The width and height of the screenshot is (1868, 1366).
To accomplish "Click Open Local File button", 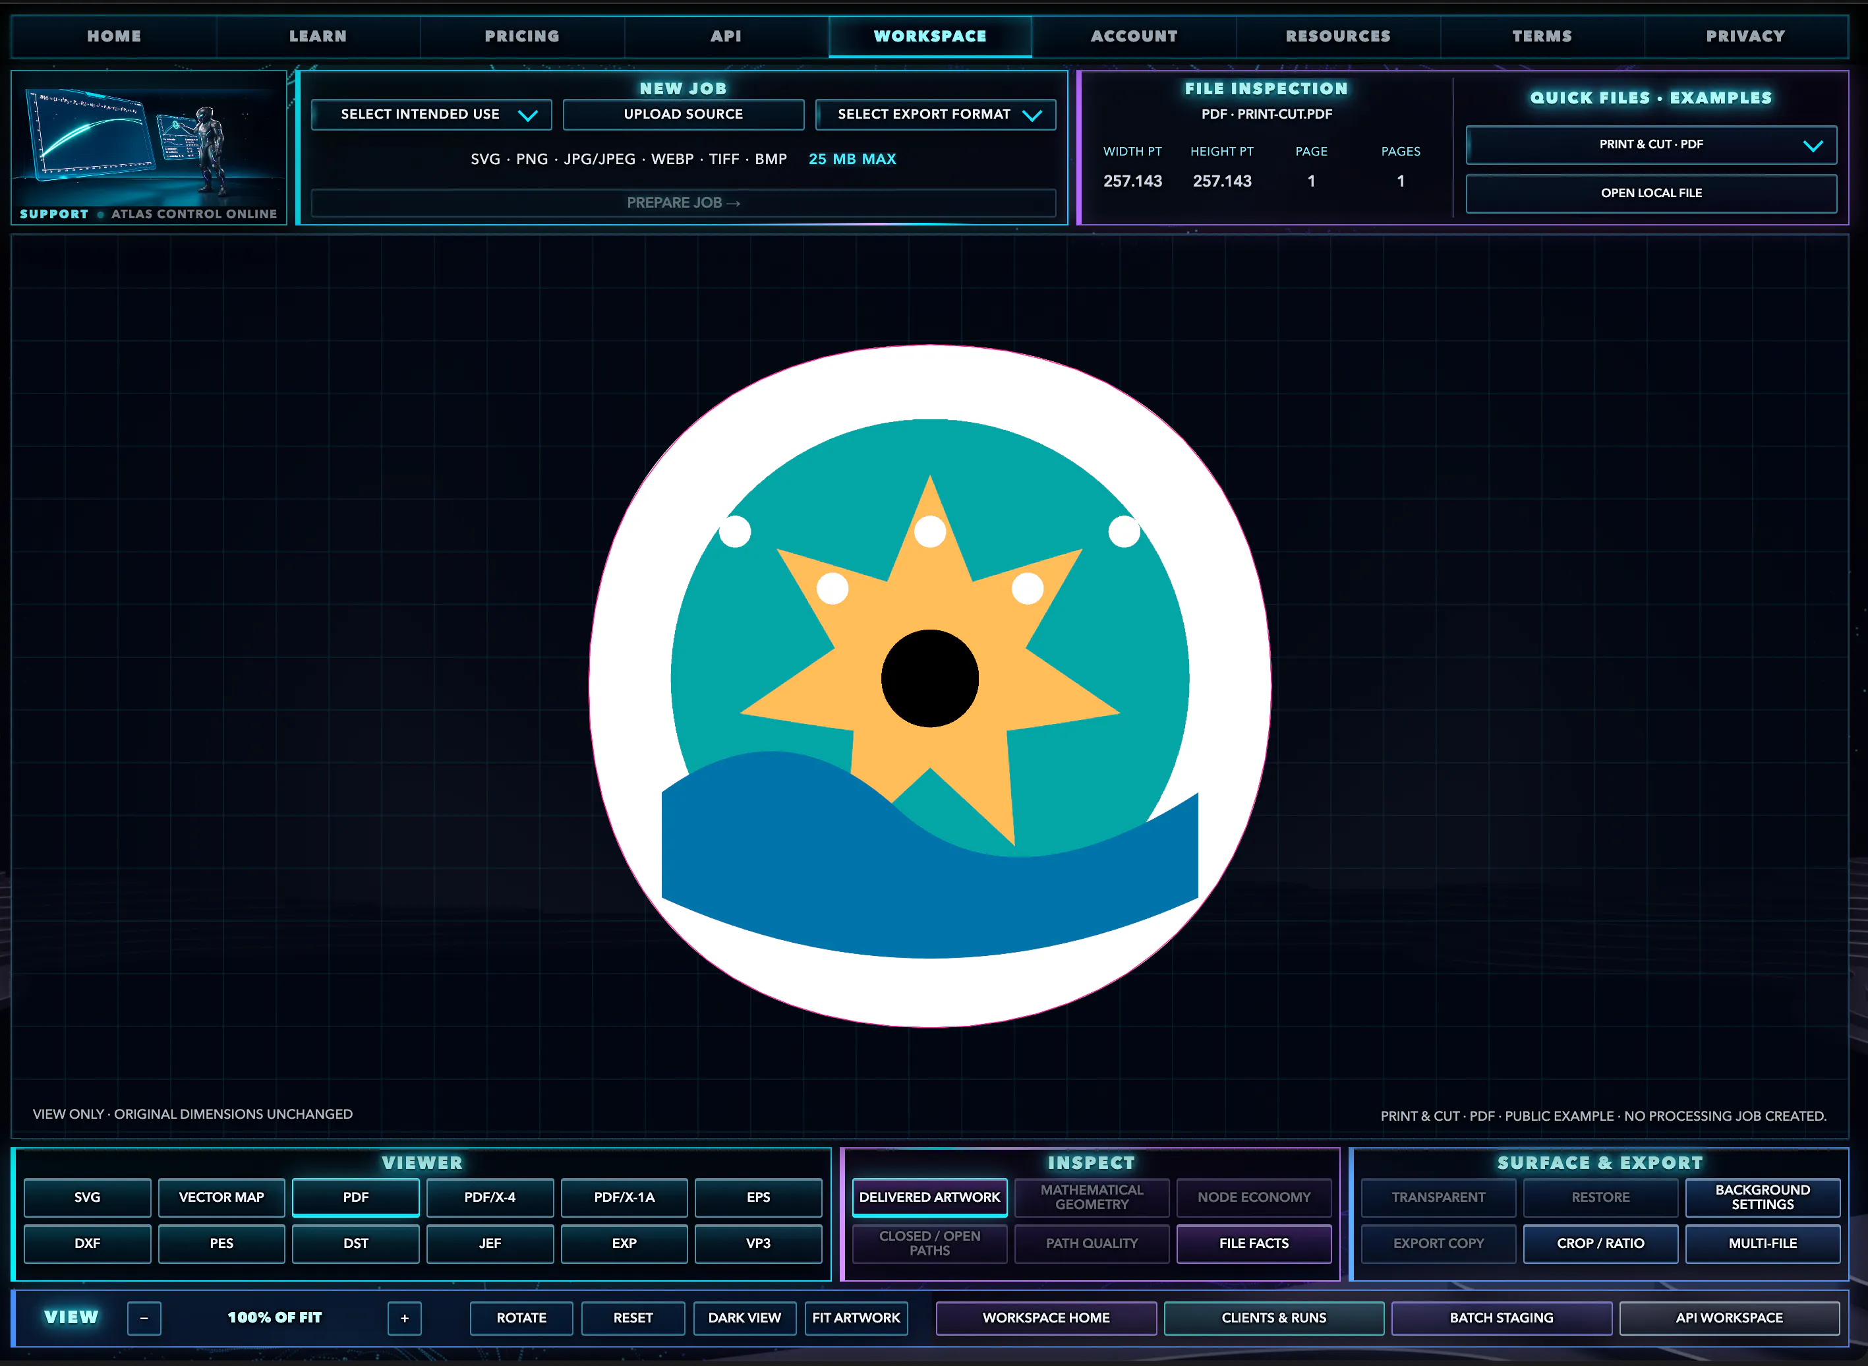I will pyautogui.click(x=1650, y=193).
